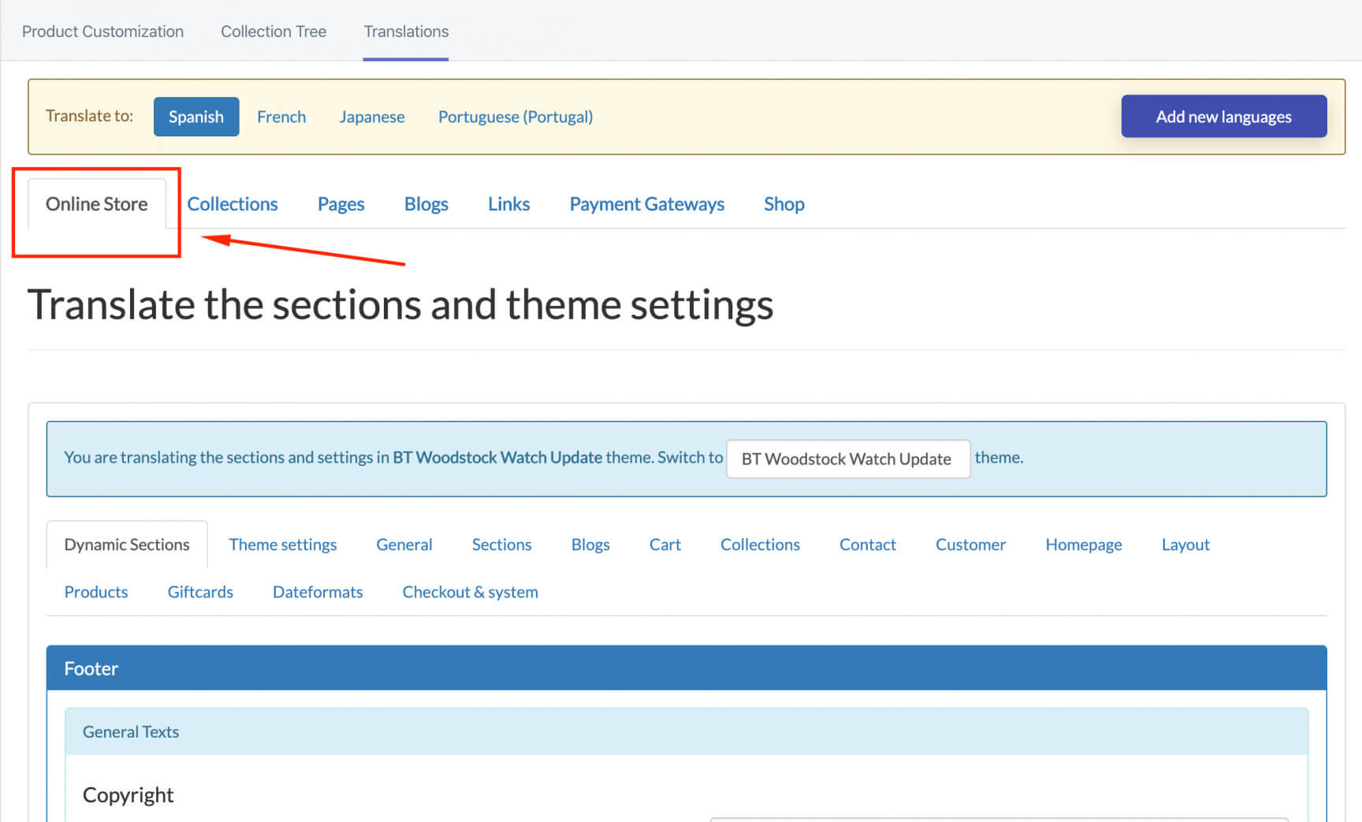Image resolution: width=1362 pixels, height=822 pixels.
Task: Switch to the Product Customization tab
Action: 102,32
